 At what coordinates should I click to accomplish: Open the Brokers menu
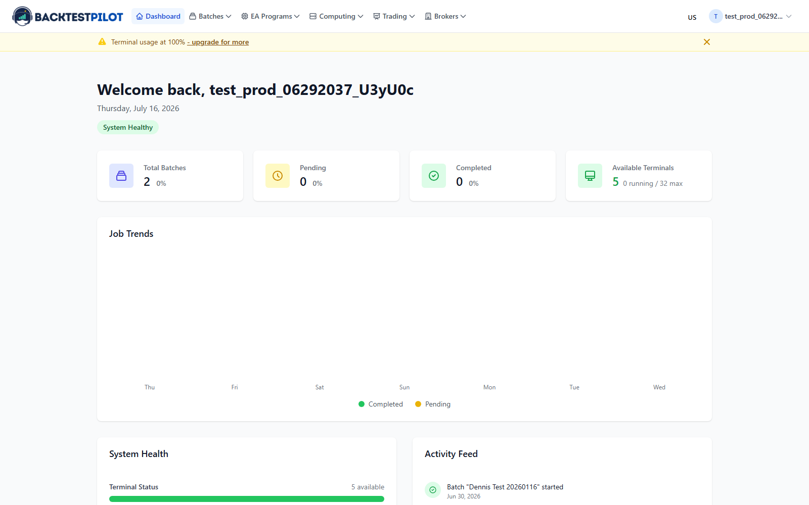(x=445, y=16)
